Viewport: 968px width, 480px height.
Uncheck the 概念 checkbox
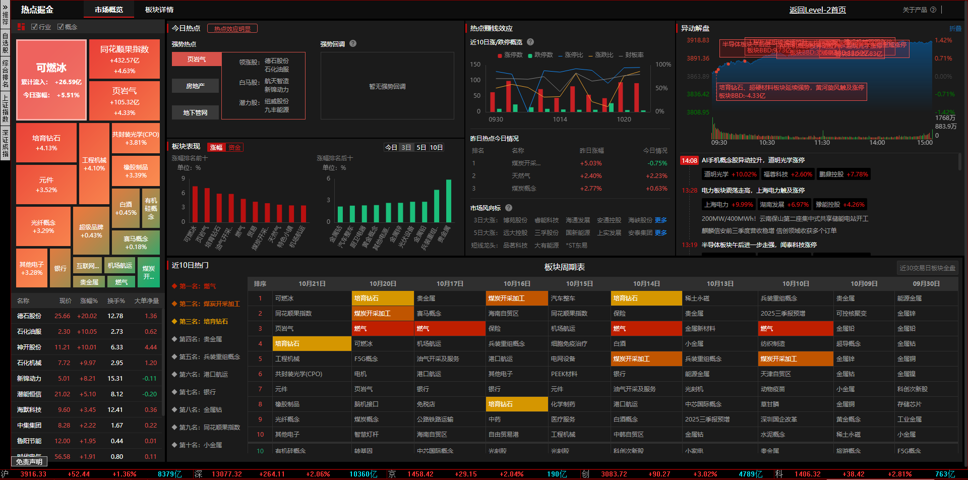click(x=60, y=27)
